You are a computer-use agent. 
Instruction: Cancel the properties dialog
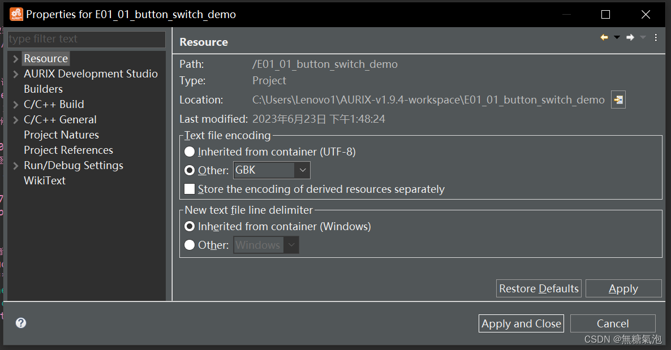point(613,323)
